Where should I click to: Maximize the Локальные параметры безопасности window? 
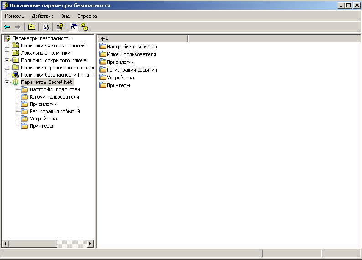349,5
